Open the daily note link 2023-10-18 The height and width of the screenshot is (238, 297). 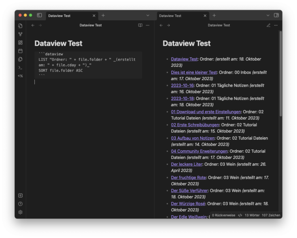click(182, 99)
